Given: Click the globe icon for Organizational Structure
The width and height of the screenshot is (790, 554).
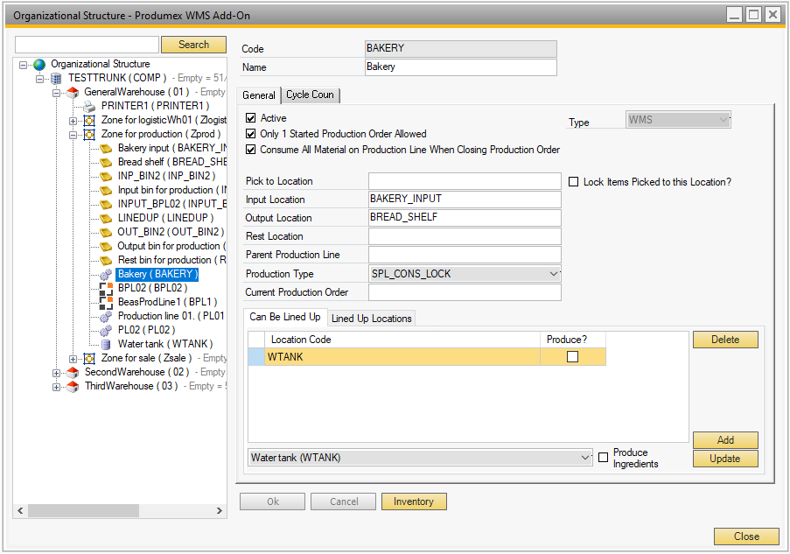Looking at the screenshot, I should click(x=39, y=64).
